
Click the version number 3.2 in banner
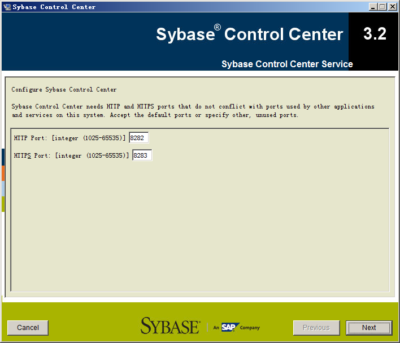[x=375, y=33]
